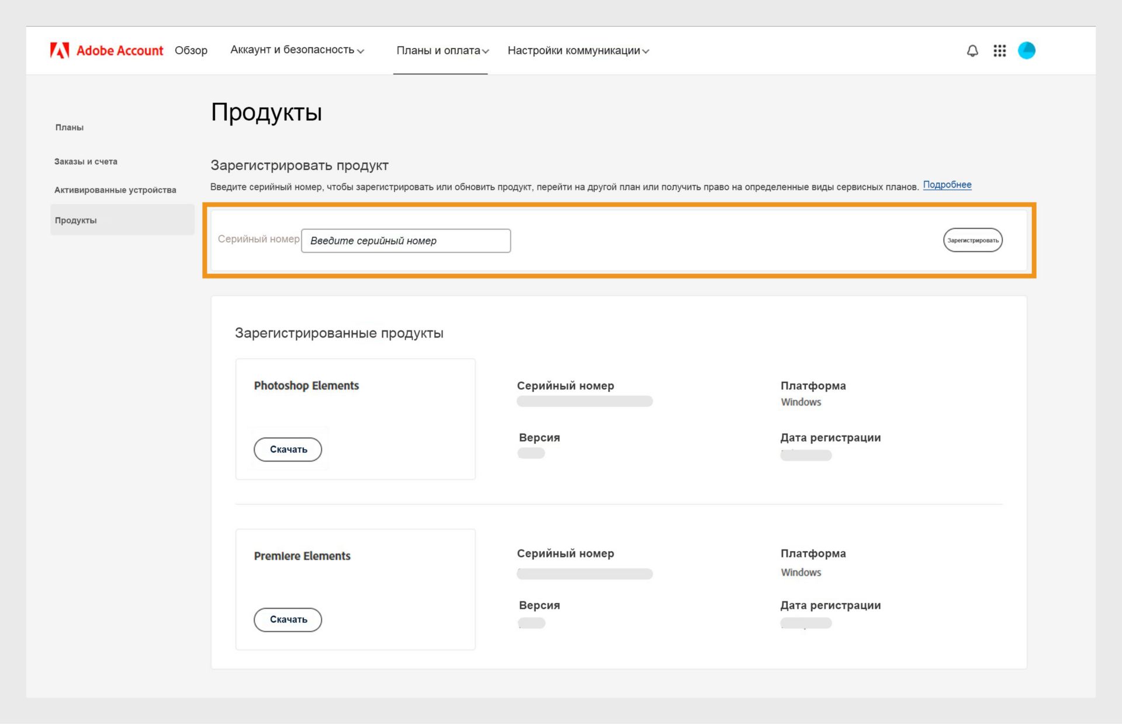Screen dimensions: 1122x724
Task: Click the blue profile avatar
Action: click(x=1026, y=51)
